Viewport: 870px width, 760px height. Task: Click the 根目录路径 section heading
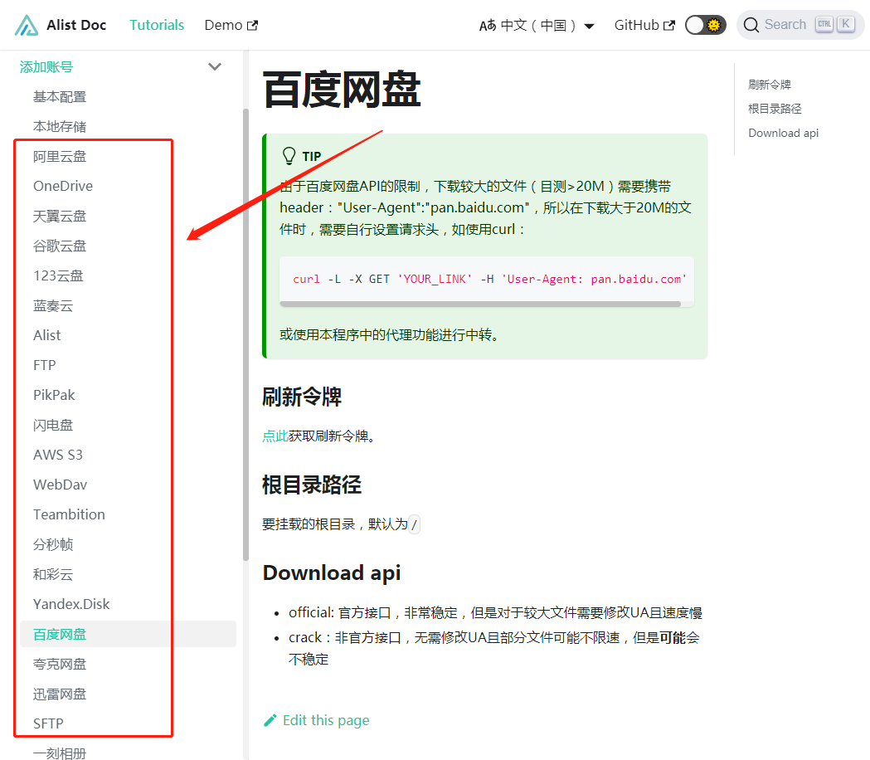tap(312, 485)
